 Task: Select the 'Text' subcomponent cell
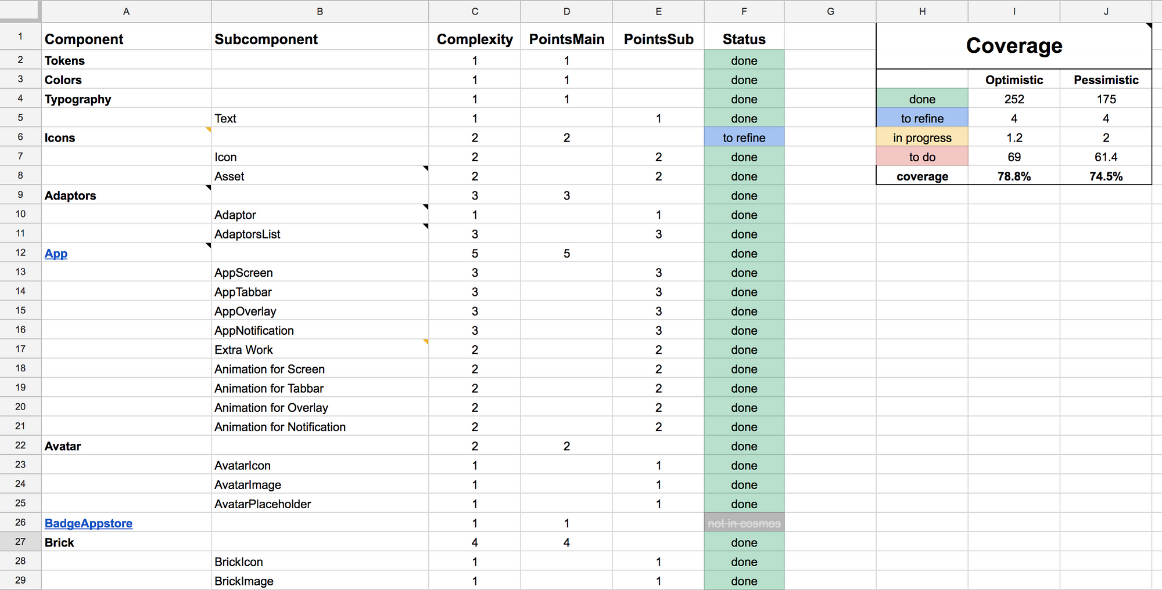tap(320, 118)
